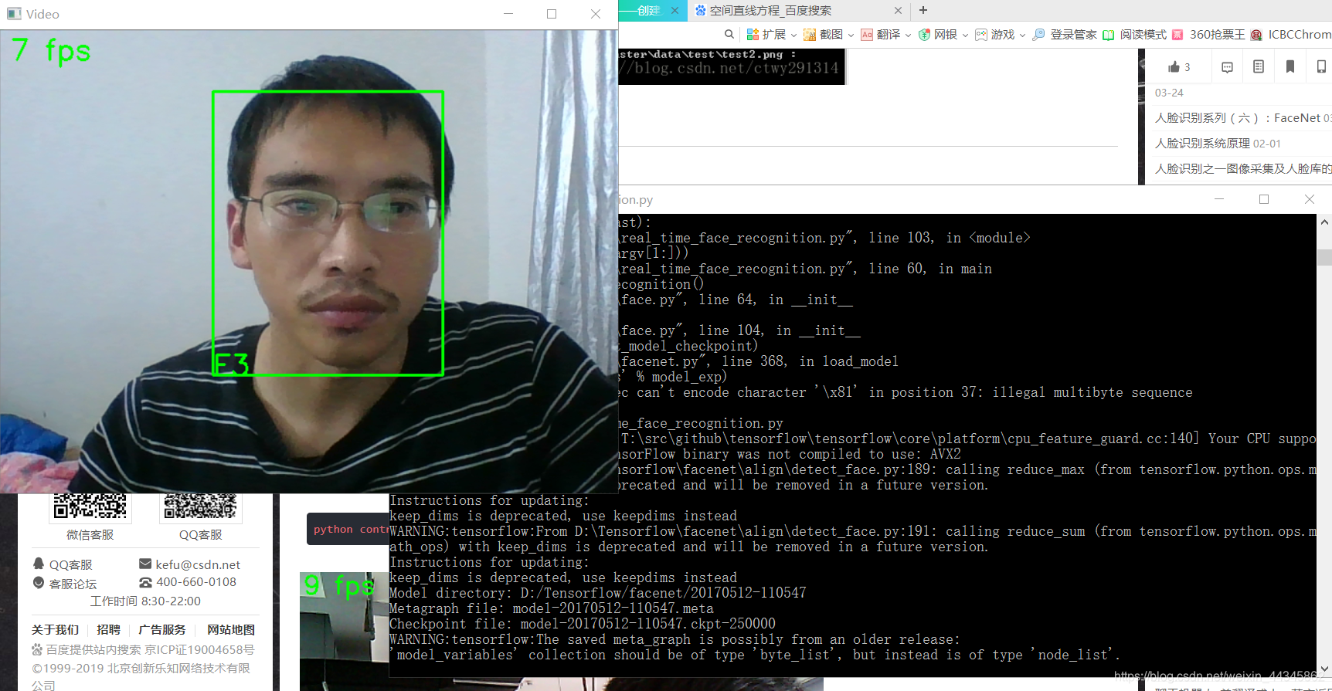Click the 京ICP证19004658号 license text

[x=199, y=649]
